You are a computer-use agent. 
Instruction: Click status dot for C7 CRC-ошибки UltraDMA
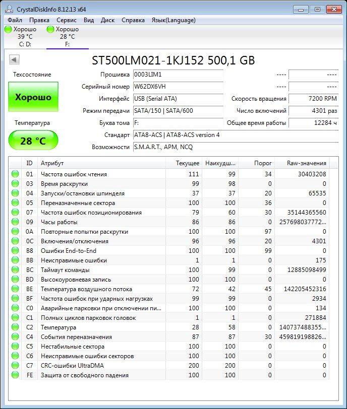[x=15, y=365]
